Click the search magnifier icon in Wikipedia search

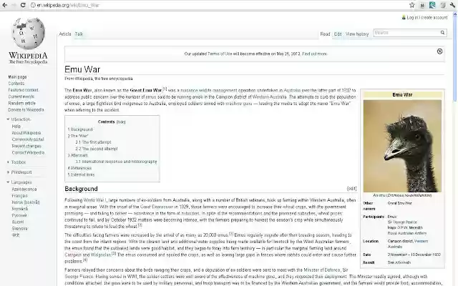(x=442, y=33)
